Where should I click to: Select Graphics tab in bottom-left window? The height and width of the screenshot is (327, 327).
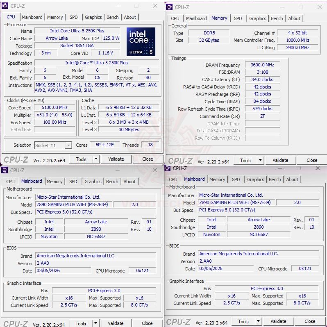coord(93,182)
